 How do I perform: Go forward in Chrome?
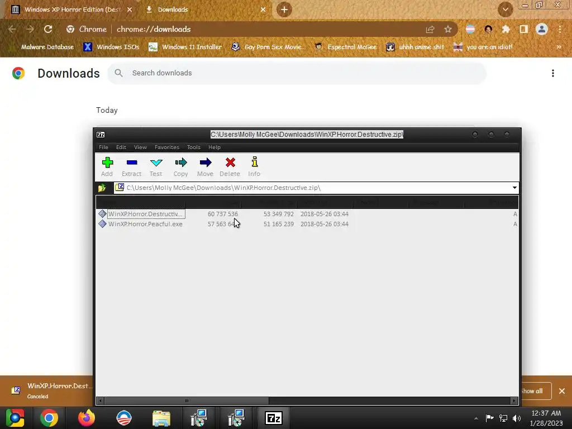[x=30, y=29]
